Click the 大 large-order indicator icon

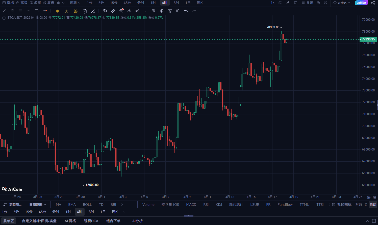[x=67, y=11]
